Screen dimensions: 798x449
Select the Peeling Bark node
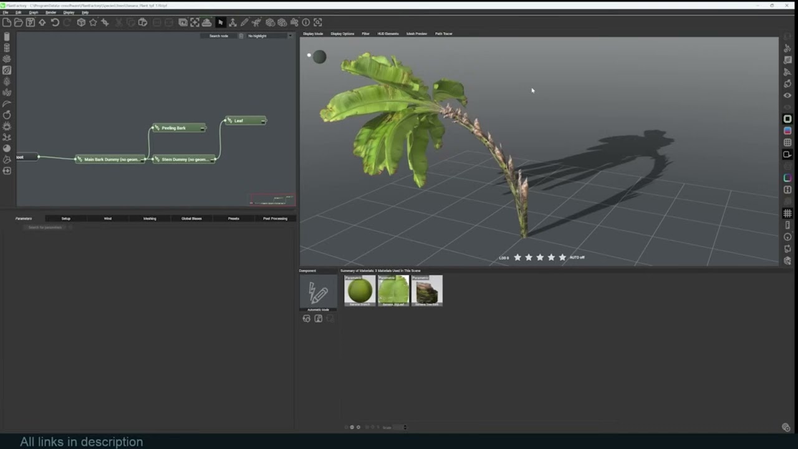(x=178, y=128)
